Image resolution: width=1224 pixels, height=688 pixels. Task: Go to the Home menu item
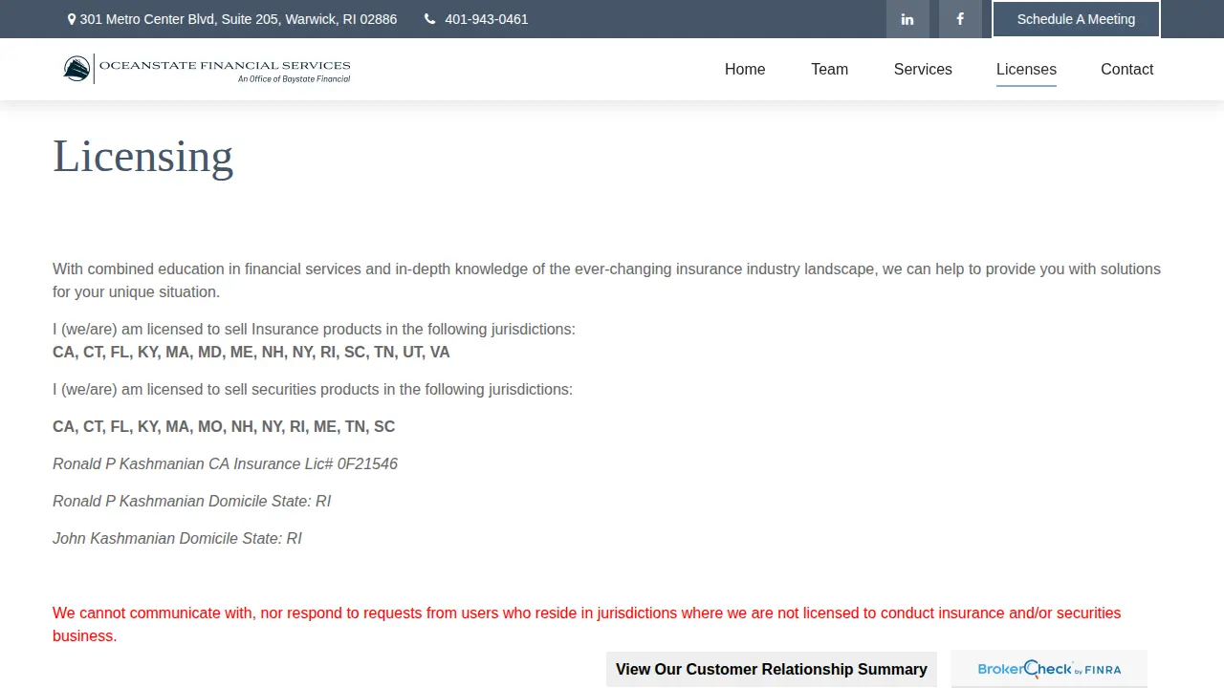tap(745, 69)
